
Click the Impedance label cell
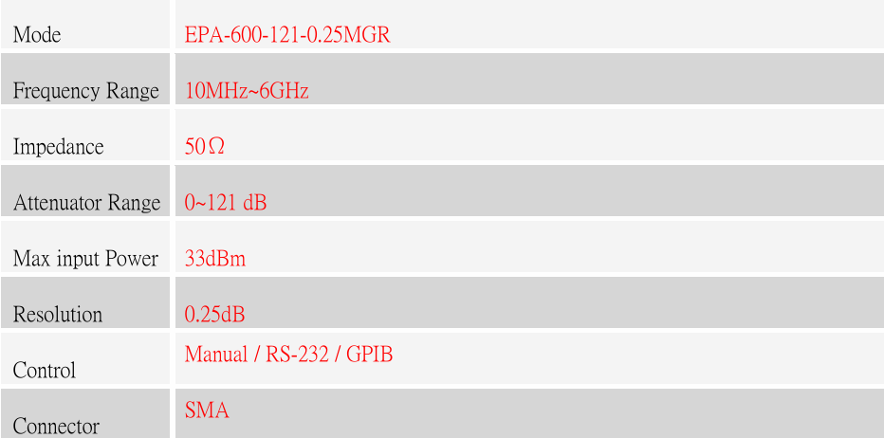(84, 136)
